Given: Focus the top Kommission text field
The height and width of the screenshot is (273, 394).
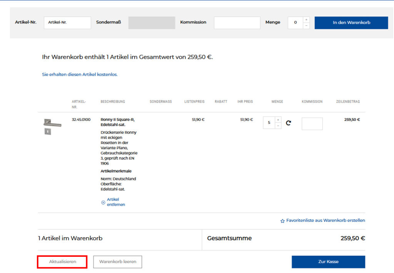Looking at the screenshot, I should pyautogui.click(x=237, y=23).
